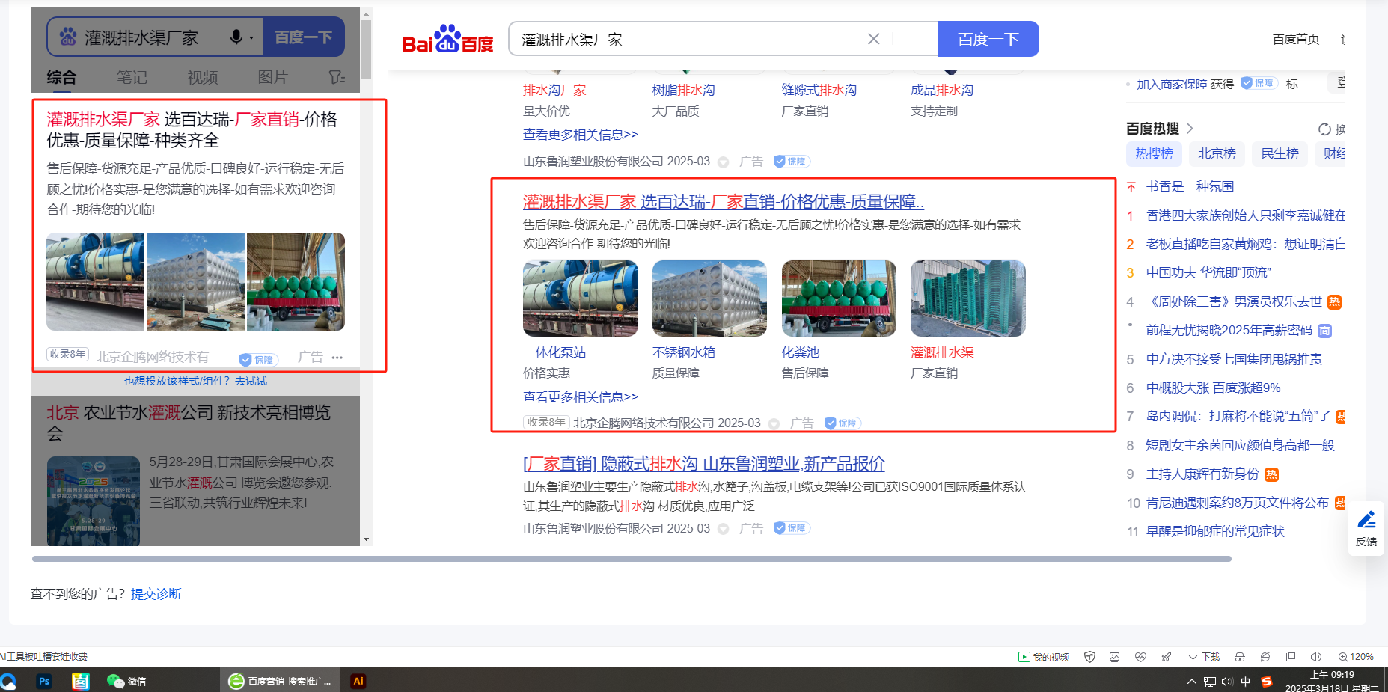This screenshot has width=1388, height=692.
Task: Click the rocket speed-up icon in status bar
Action: point(1166,657)
